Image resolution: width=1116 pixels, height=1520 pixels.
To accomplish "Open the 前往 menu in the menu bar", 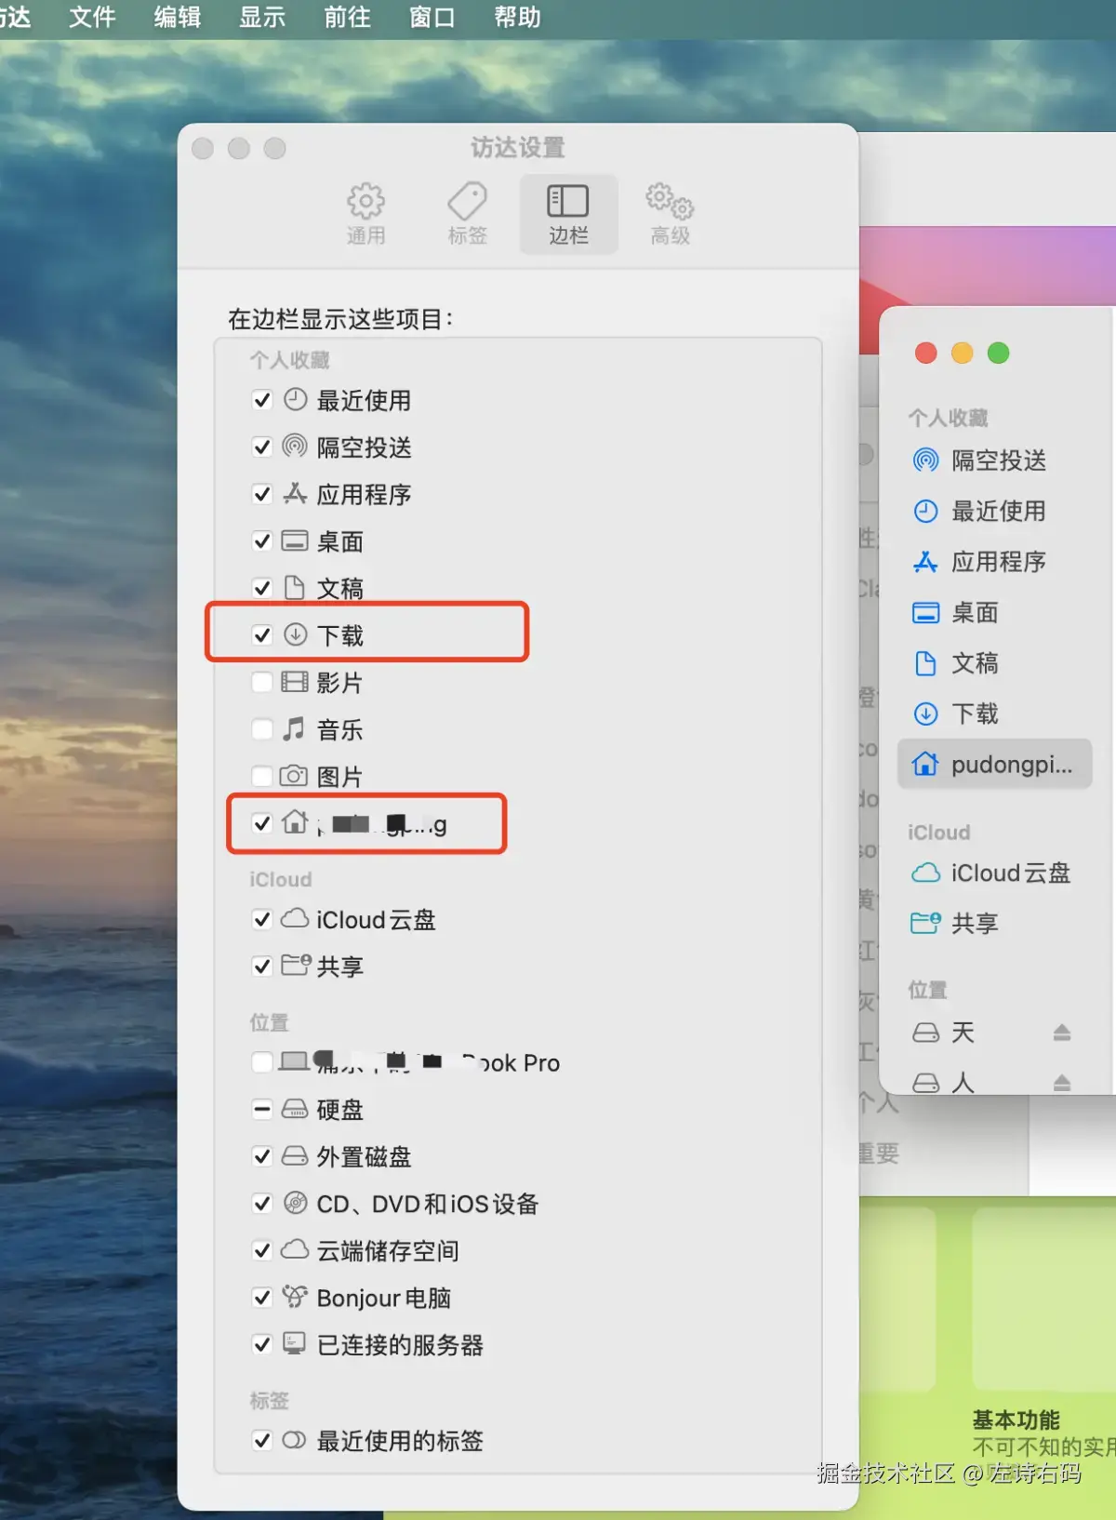I will point(347,17).
